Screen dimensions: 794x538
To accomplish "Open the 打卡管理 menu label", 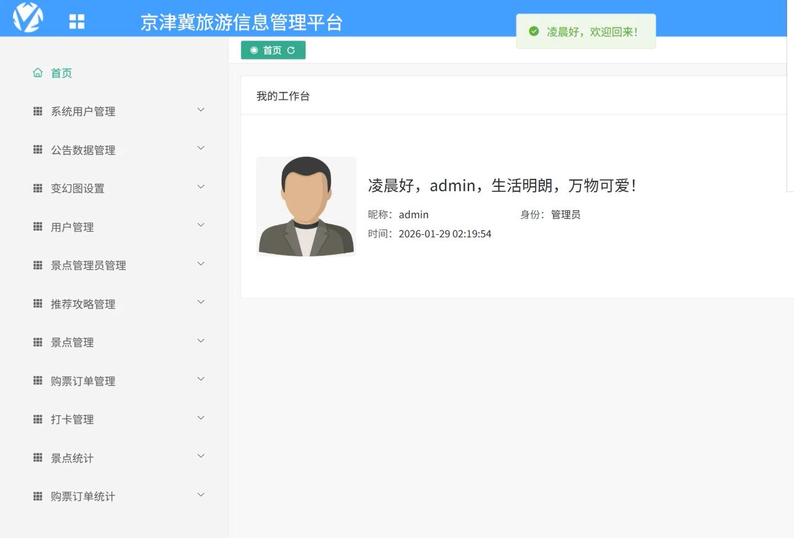I will point(72,419).
